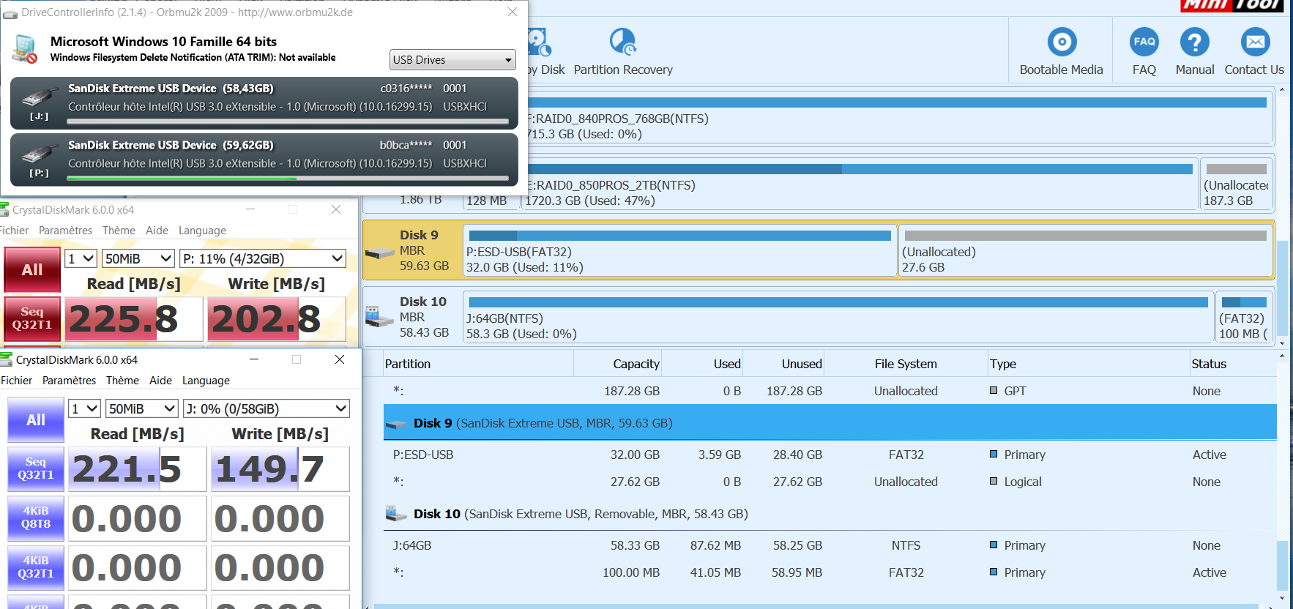This screenshot has width=1293, height=609.
Task: Sort by Capacity column header
Action: [618, 364]
